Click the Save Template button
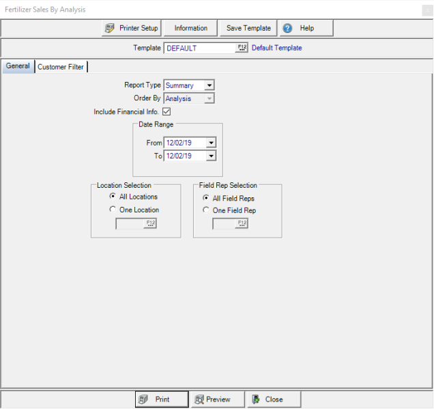Image resolution: width=434 pixels, height=409 pixels. pyautogui.click(x=248, y=28)
